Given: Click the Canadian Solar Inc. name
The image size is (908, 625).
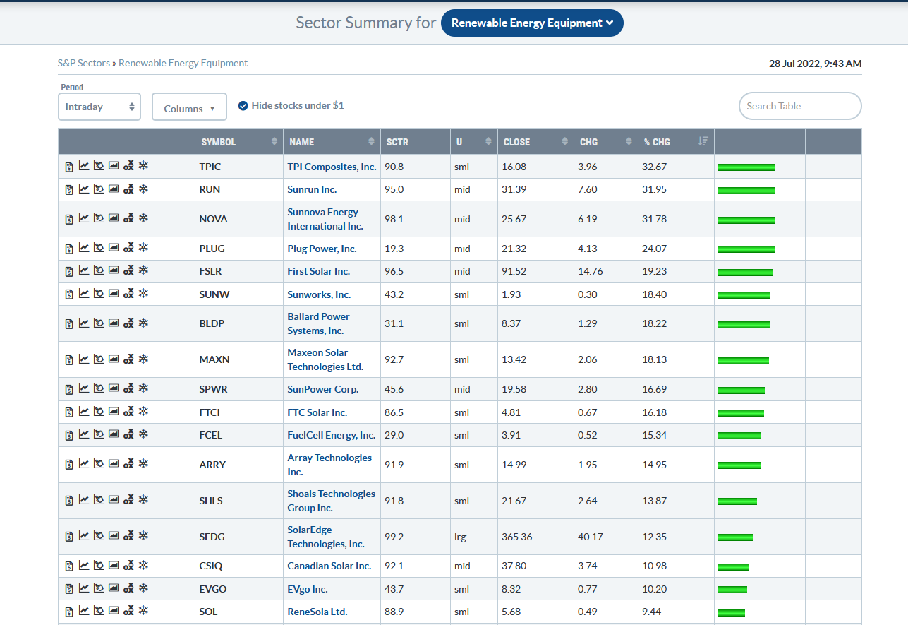Looking at the screenshot, I should pos(329,566).
